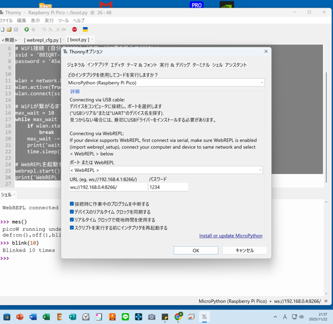Screen dimensions: 333x324
Task: Switch to the <無題> editor tab
Action: [x=9, y=40]
